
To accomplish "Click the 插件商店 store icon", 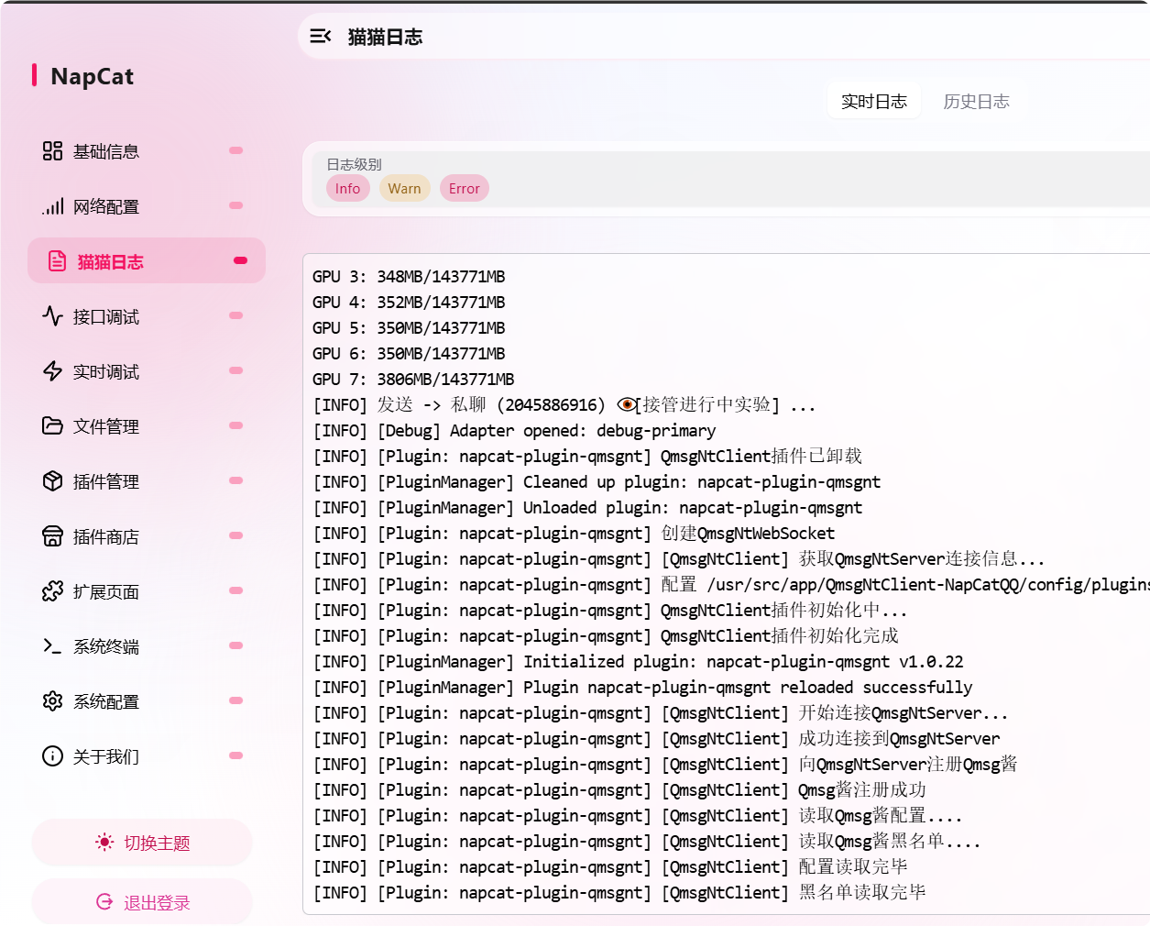I will coord(52,536).
